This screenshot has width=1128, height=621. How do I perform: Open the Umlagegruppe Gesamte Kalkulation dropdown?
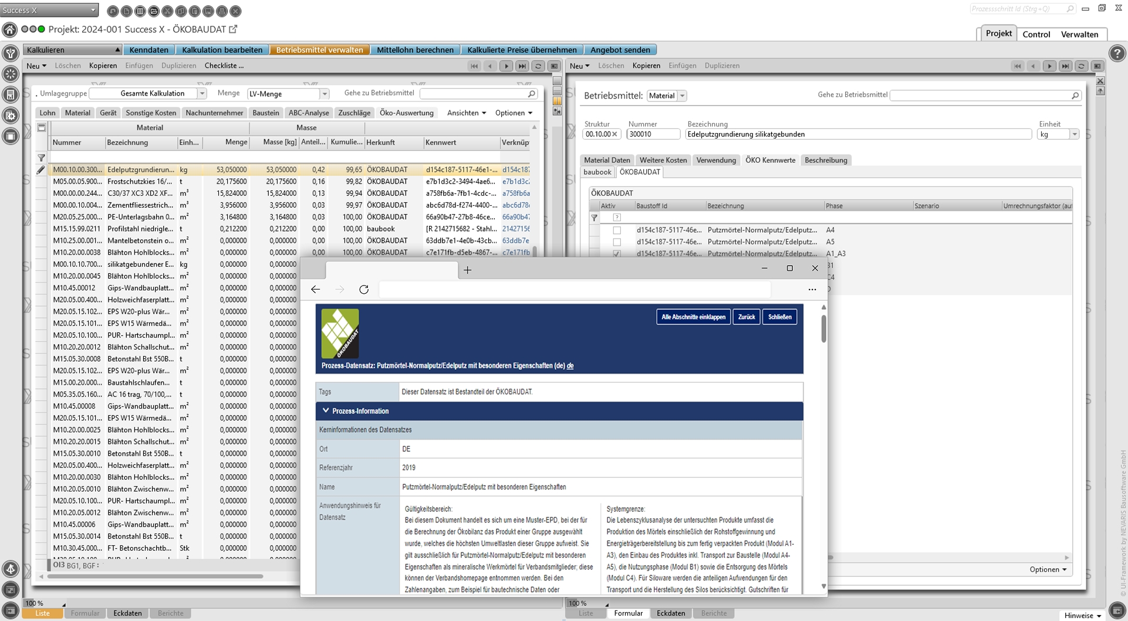coord(202,94)
